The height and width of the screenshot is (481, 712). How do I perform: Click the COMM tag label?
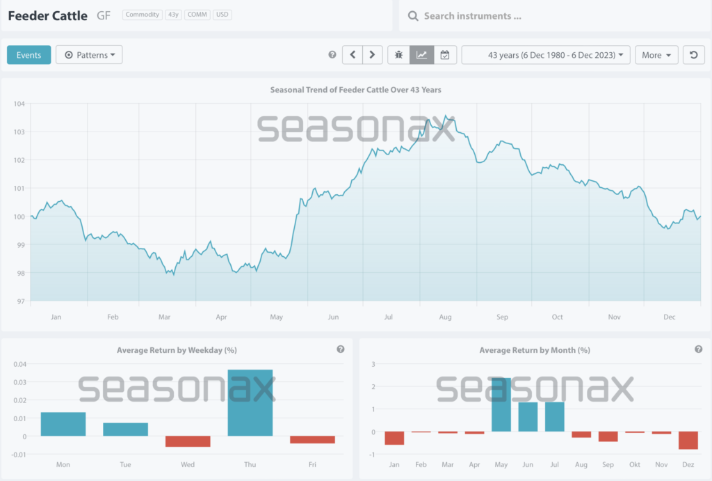pos(197,15)
